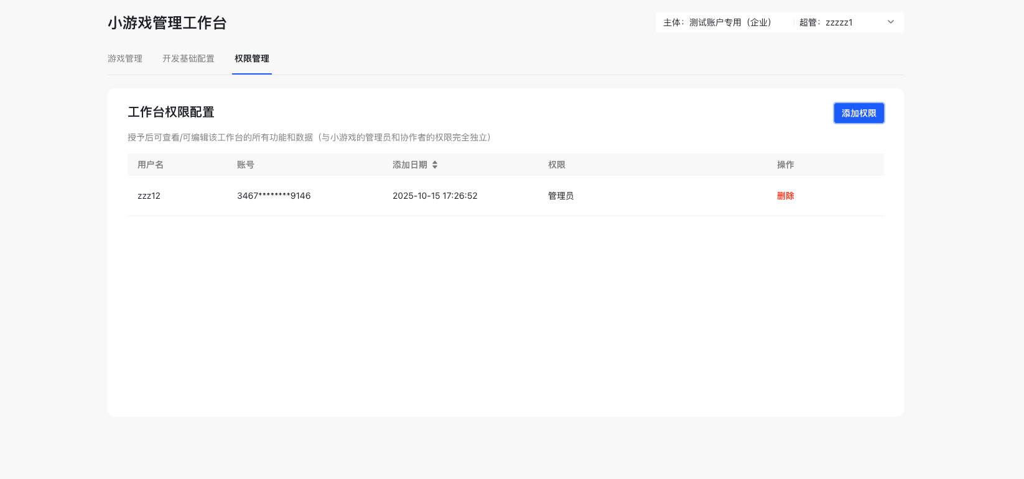This screenshot has width=1024, height=479.
Task: Click the 添加日期 column header text
Action: click(409, 165)
